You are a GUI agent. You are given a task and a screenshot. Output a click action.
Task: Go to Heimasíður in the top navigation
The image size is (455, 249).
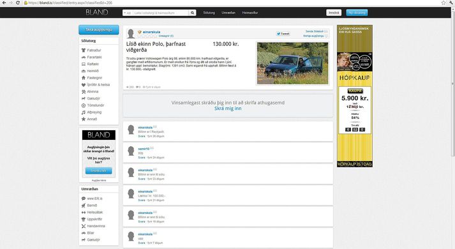(250, 13)
